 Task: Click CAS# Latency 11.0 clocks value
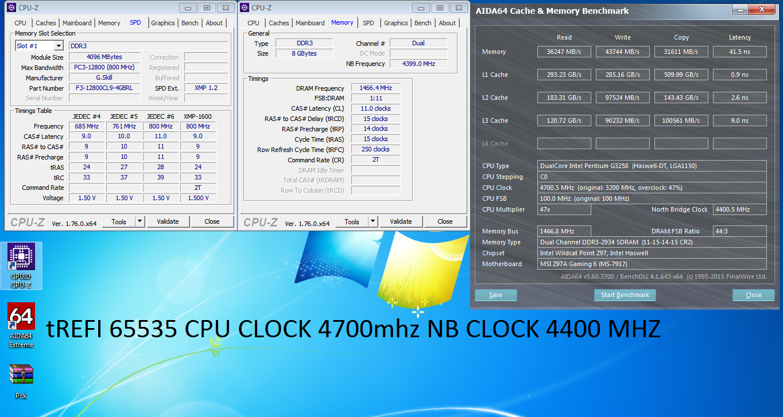pyautogui.click(x=375, y=108)
